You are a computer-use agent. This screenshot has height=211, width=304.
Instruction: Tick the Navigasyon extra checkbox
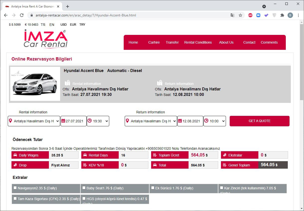pos(15,188)
